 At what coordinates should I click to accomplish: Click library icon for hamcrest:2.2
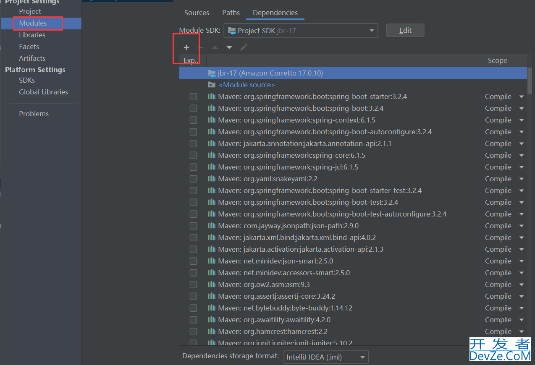pos(212,331)
